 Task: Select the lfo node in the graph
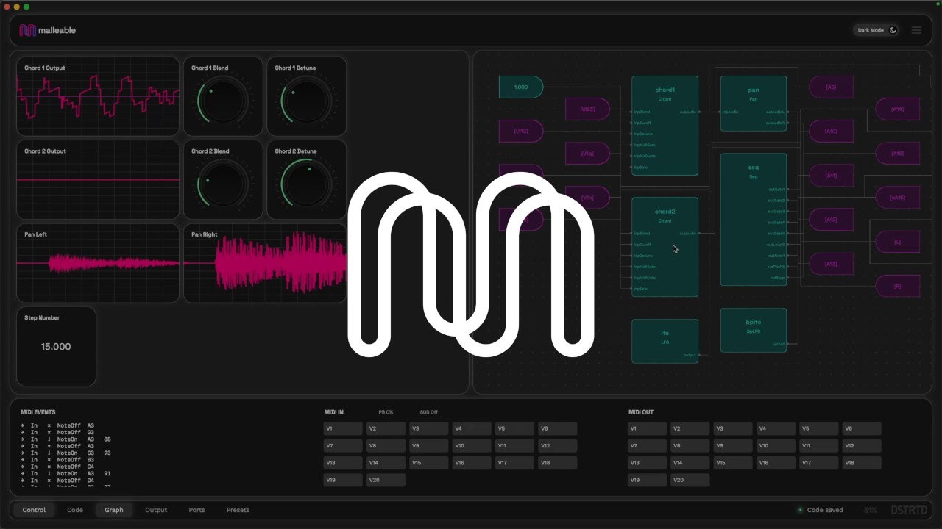(x=665, y=341)
